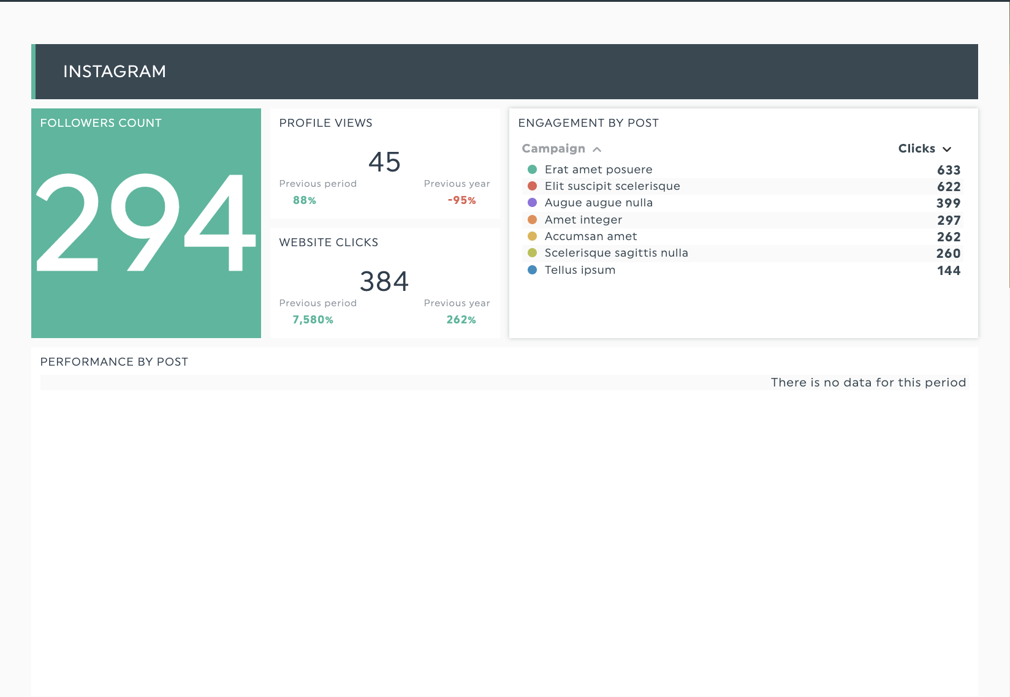The height and width of the screenshot is (697, 1010).
Task: Click Previous period label under Website Clicks
Action: (x=318, y=303)
